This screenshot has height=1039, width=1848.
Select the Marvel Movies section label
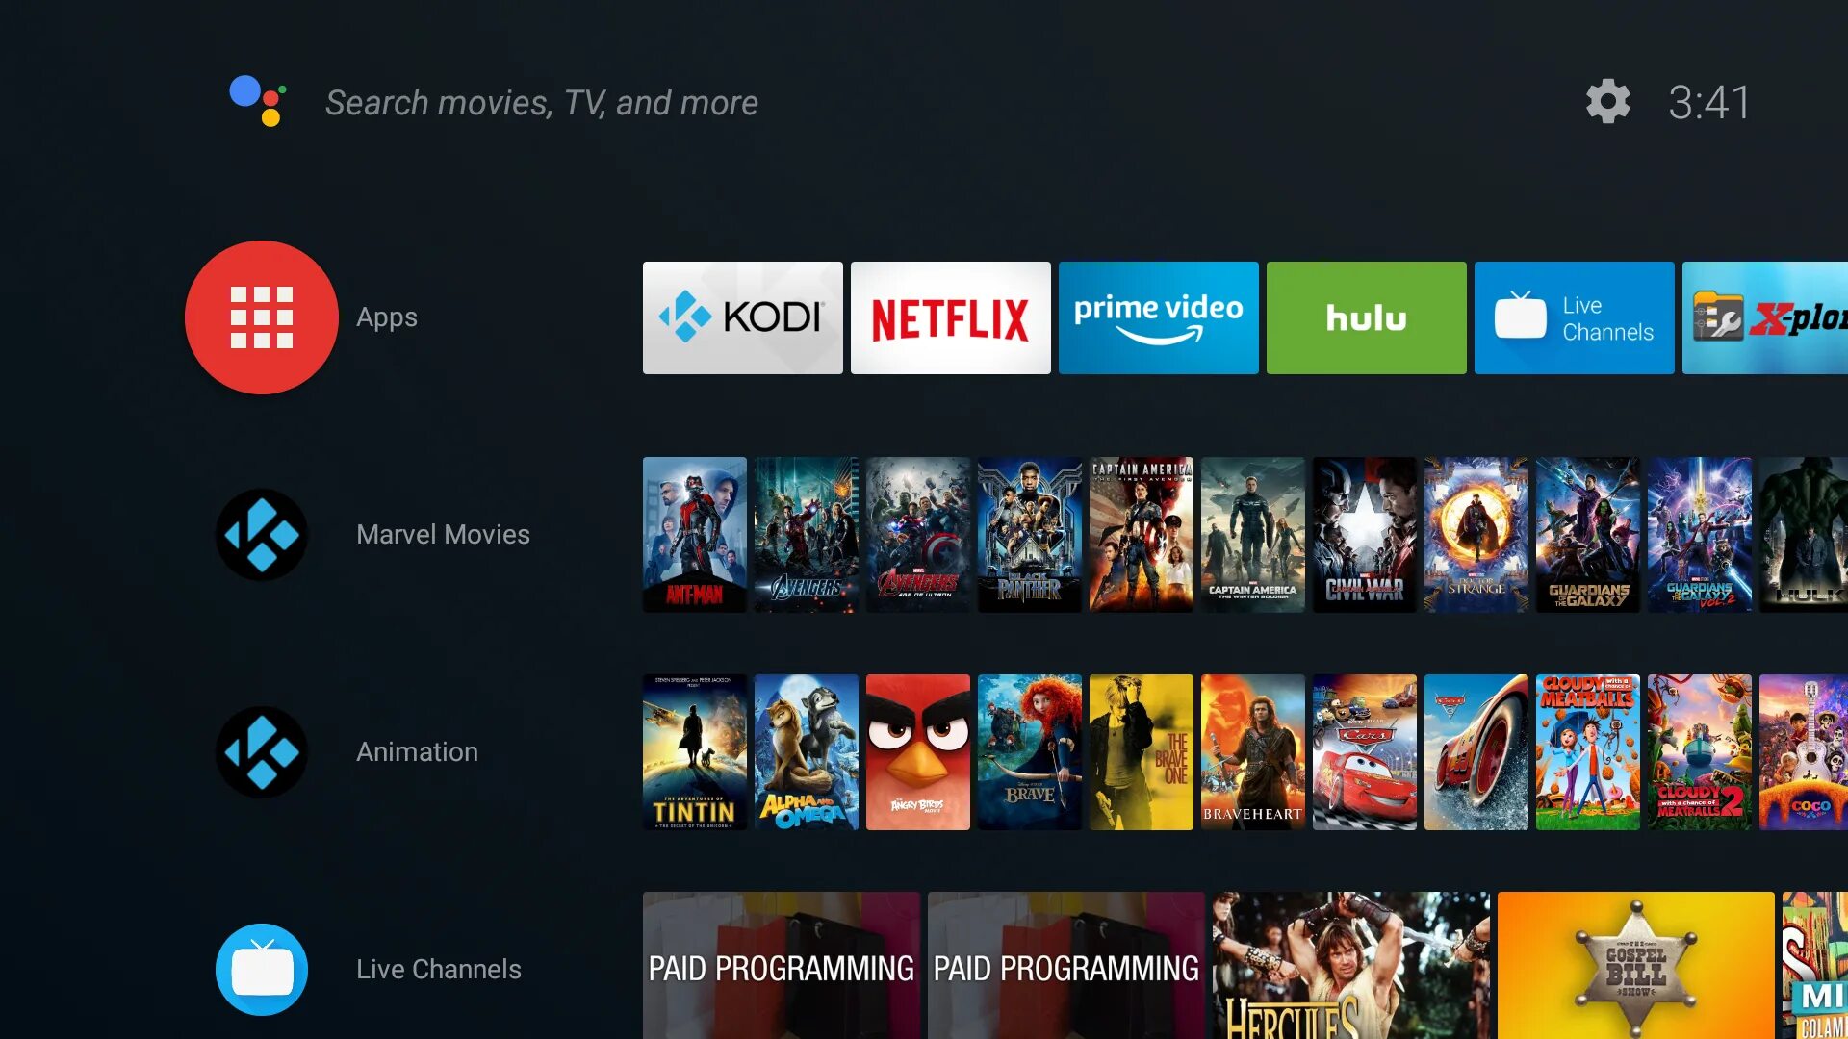point(442,534)
